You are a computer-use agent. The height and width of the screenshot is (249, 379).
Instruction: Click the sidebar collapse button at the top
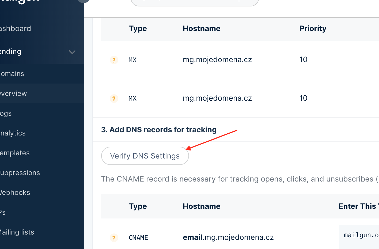(x=84, y=1)
